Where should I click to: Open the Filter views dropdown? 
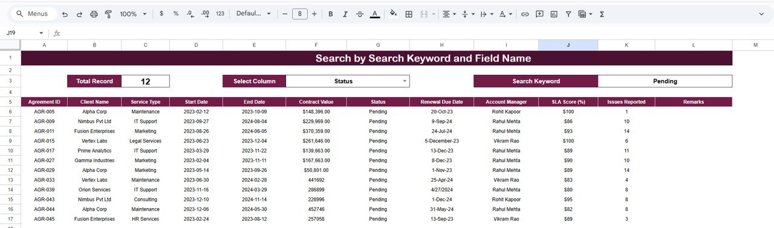pyautogui.click(x=585, y=14)
